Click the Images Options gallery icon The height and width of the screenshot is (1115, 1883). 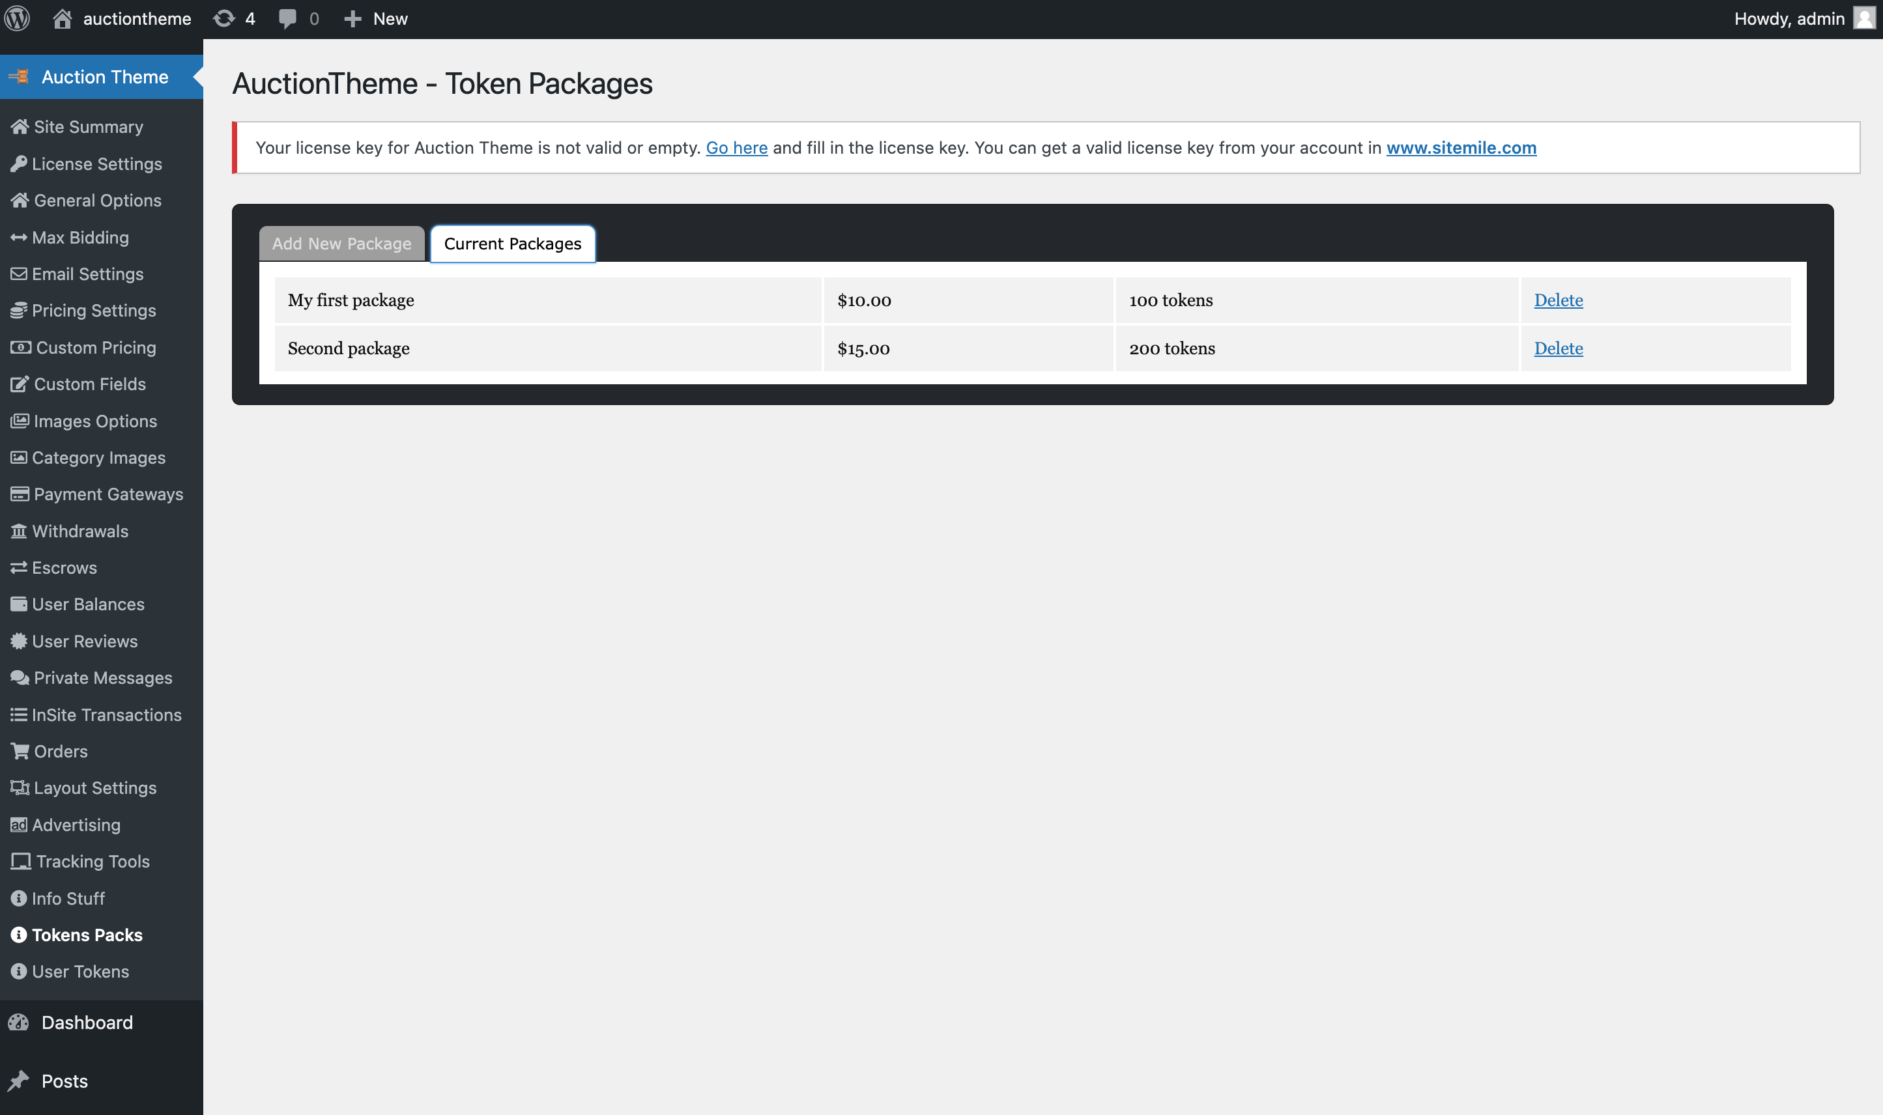click(20, 421)
